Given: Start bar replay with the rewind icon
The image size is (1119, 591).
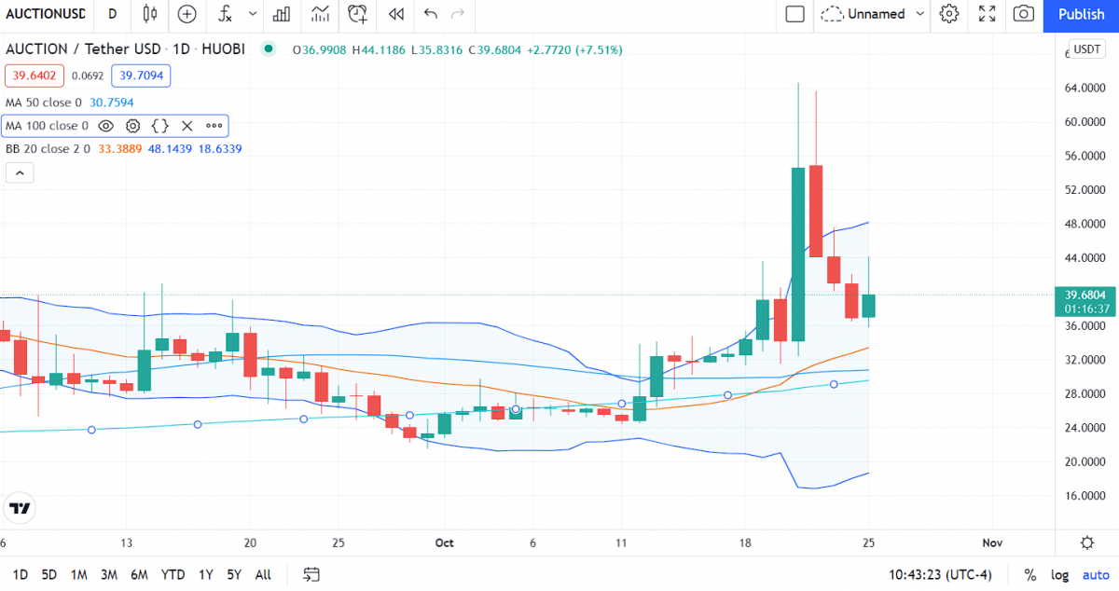Looking at the screenshot, I should point(396,14).
